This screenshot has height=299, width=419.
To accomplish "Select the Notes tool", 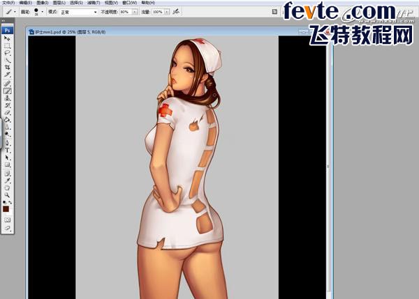I will coord(8,174).
